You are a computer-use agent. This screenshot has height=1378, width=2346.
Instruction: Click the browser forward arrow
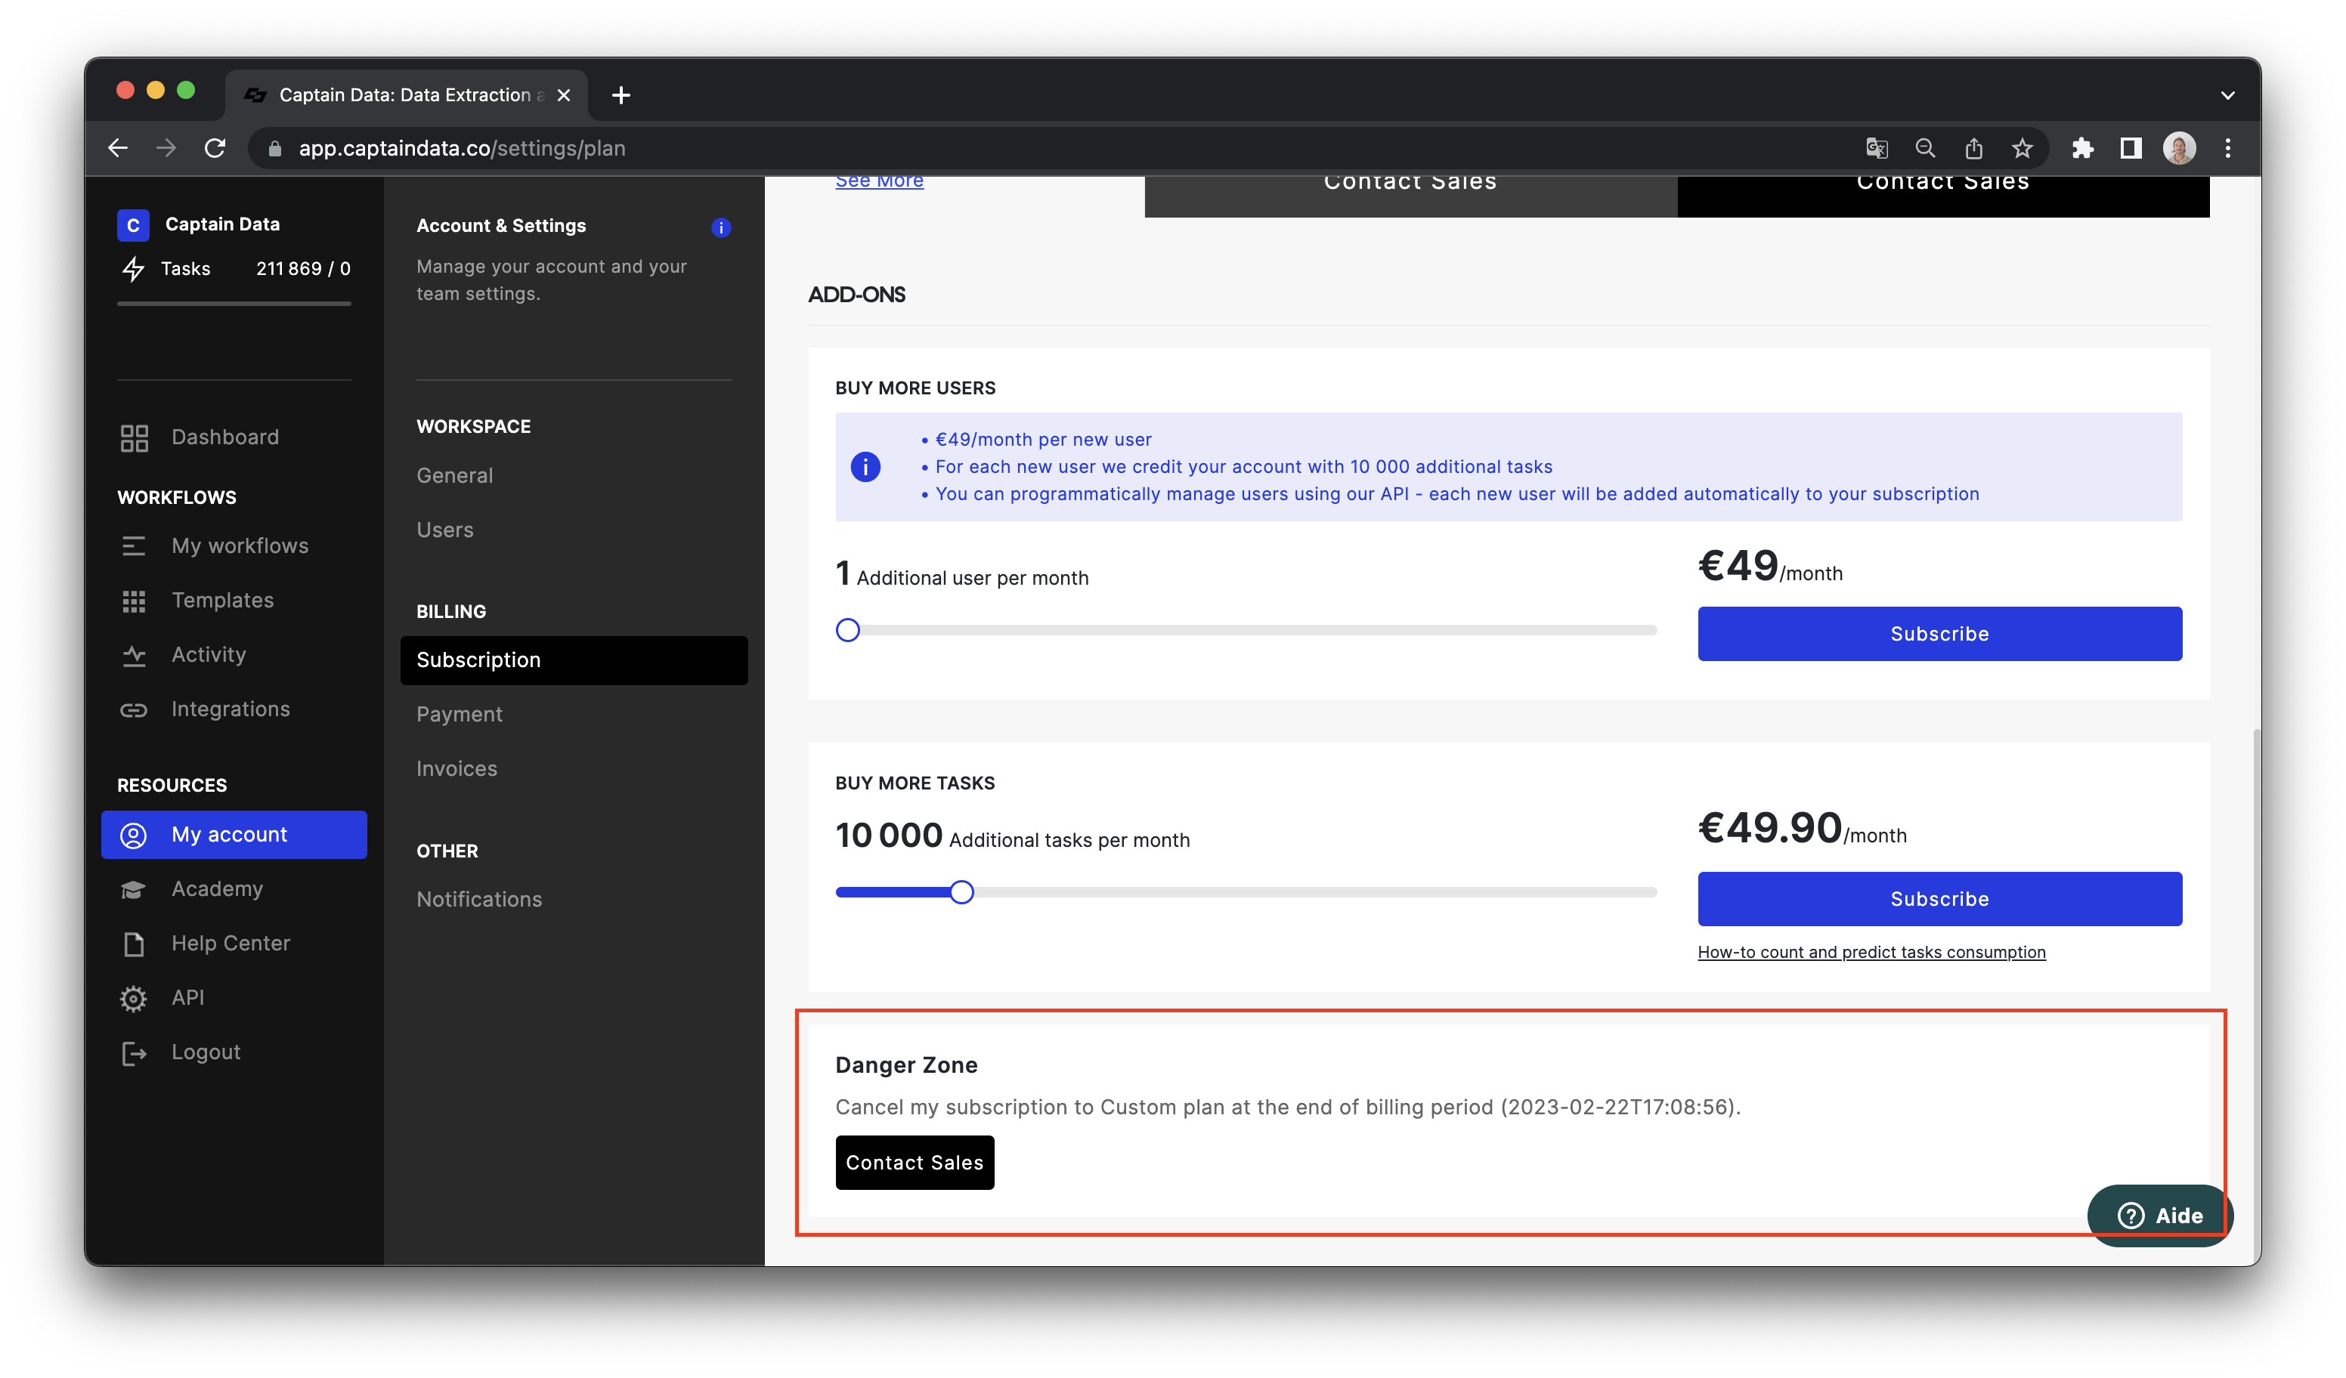166,148
